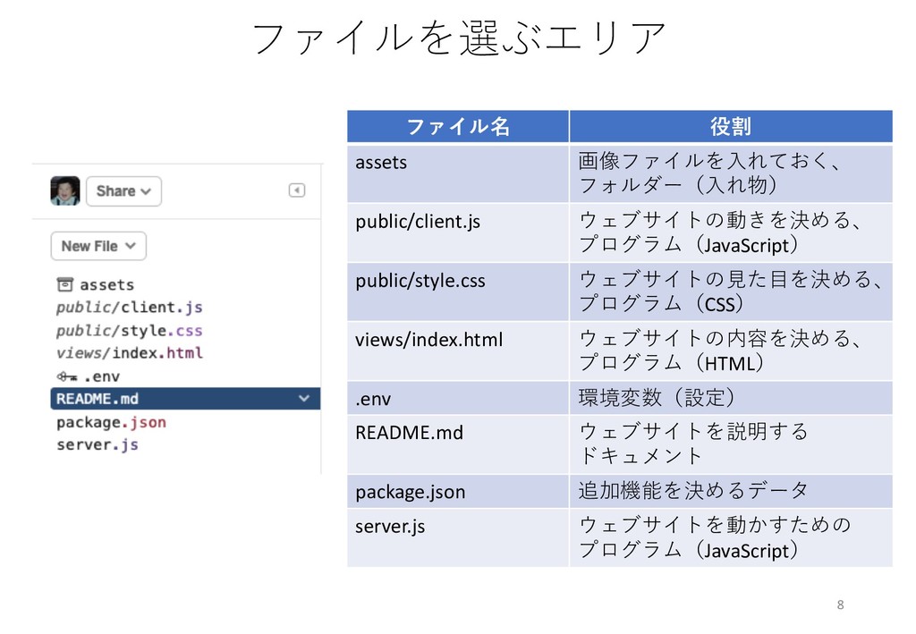916x634 pixels.
Task: Open server.js in the file list
Action: pos(98,444)
